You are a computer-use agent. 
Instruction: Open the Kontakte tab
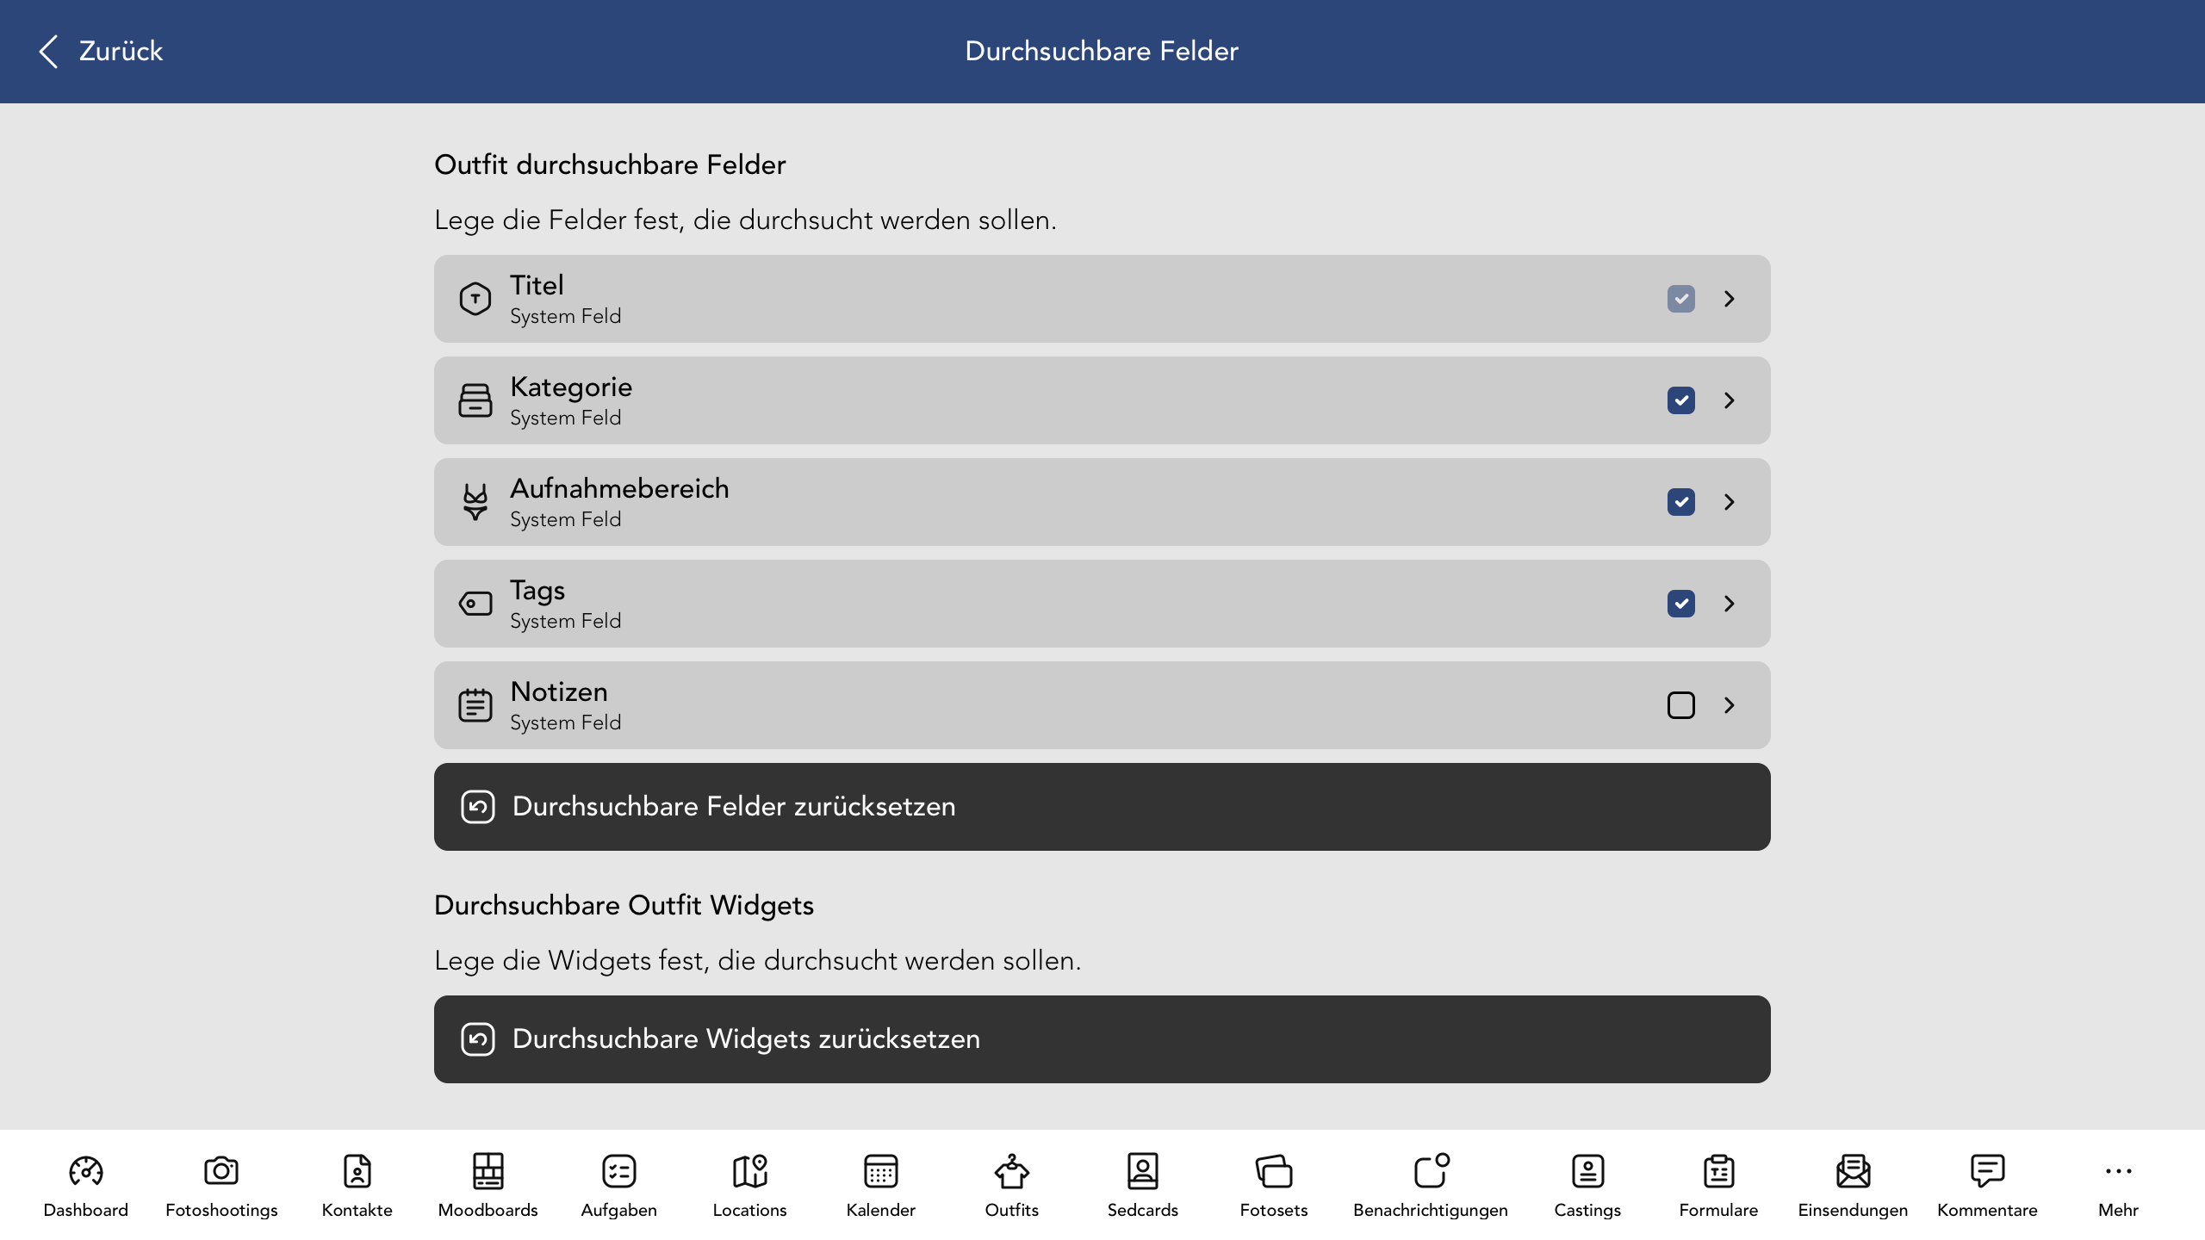357,1186
